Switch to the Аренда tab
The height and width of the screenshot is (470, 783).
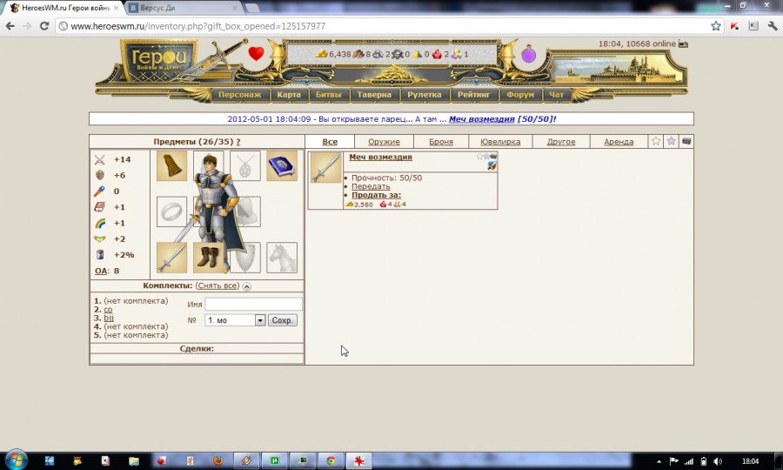pyautogui.click(x=619, y=142)
